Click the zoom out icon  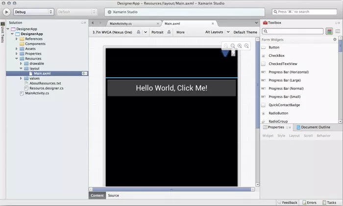tap(247, 46)
